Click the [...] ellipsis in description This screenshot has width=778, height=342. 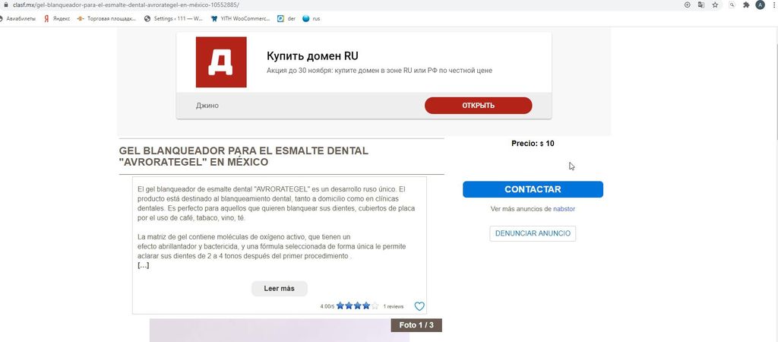click(x=144, y=265)
